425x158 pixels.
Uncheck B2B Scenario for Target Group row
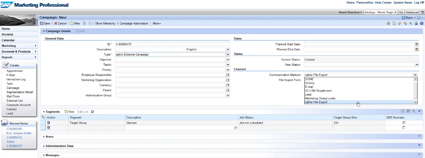click(404, 123)
